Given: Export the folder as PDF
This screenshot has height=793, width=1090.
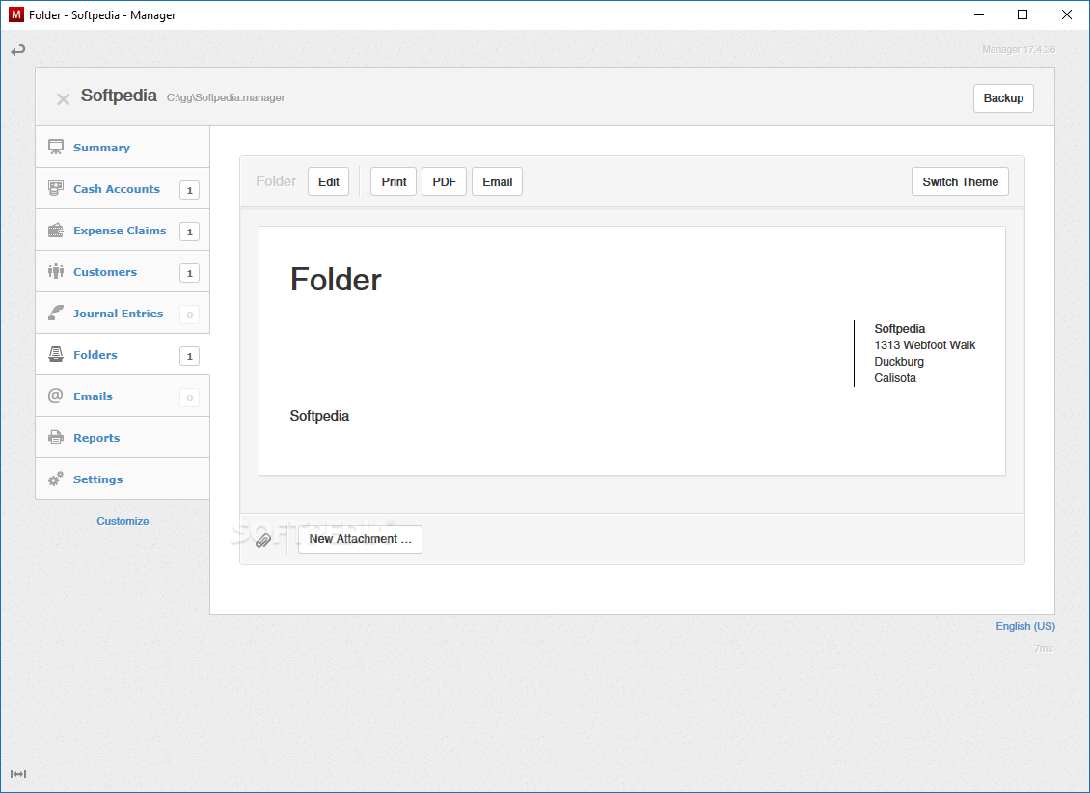Looking at the screenshot, I should tap(445, 181).
